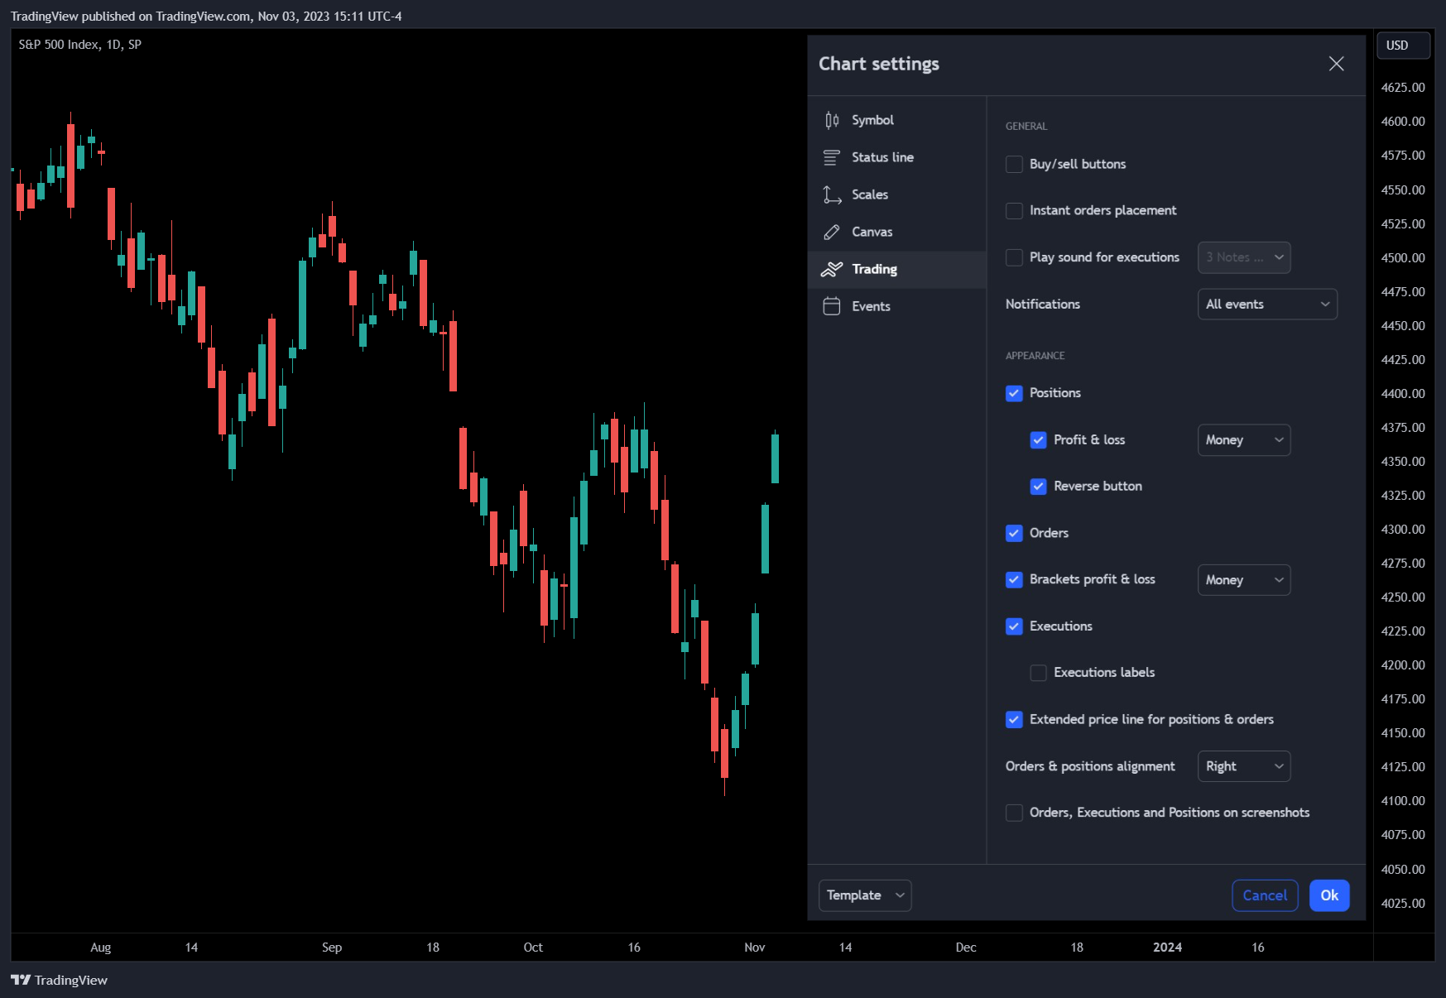Uncheck Extended price line for positions & orders

point(1014,720)
